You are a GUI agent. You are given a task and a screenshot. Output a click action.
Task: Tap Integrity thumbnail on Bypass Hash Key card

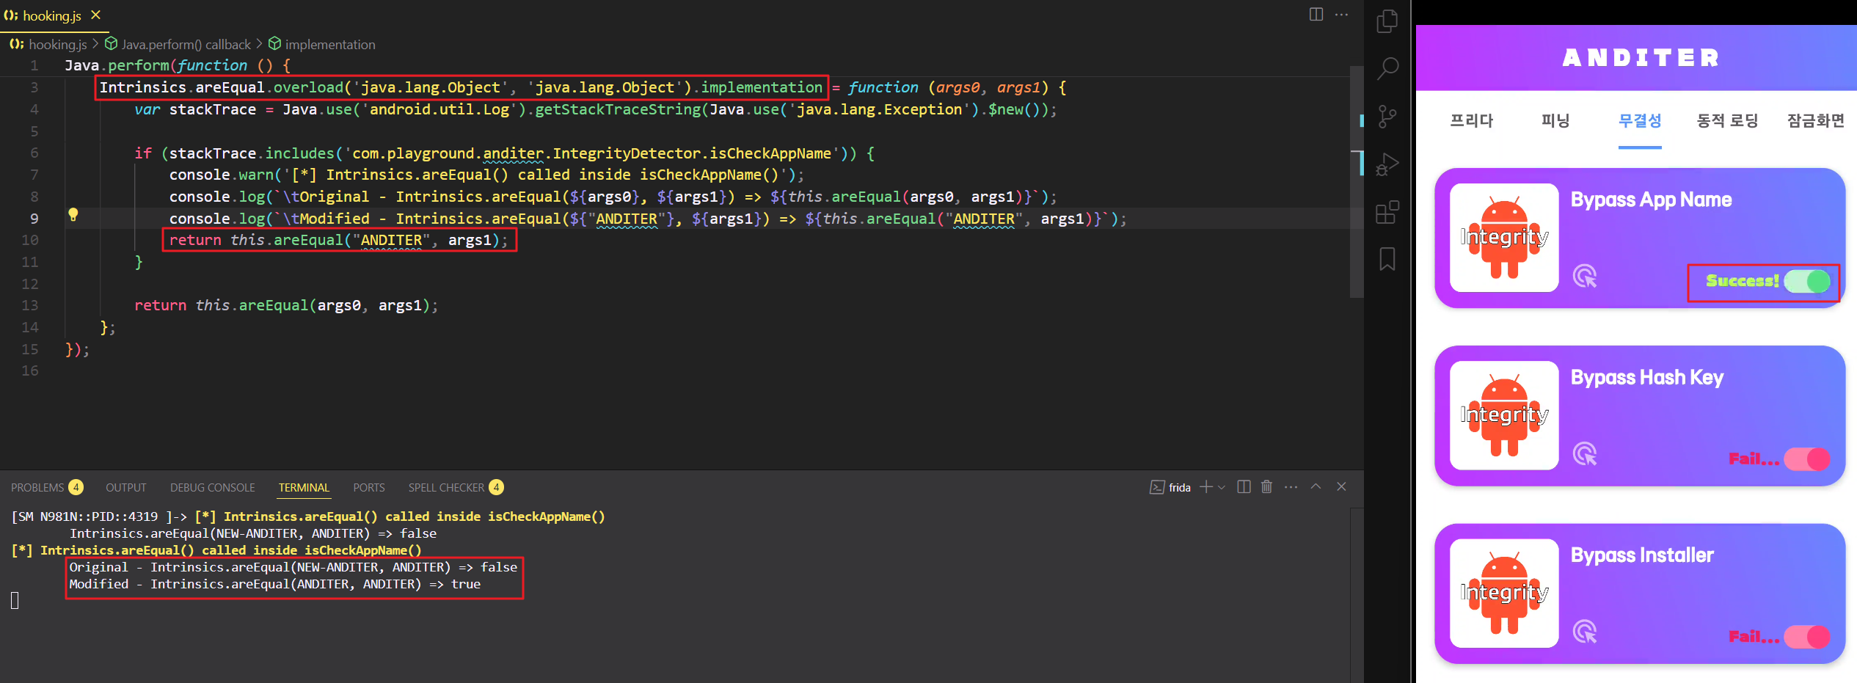1504,414
